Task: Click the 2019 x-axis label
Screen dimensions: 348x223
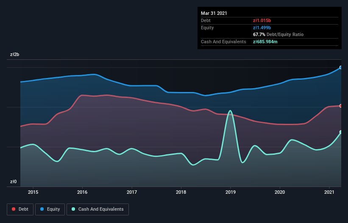Action: 231,192
